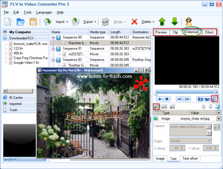
Task: Save the project with the floppy disk icon
Action: pos(33,22)
